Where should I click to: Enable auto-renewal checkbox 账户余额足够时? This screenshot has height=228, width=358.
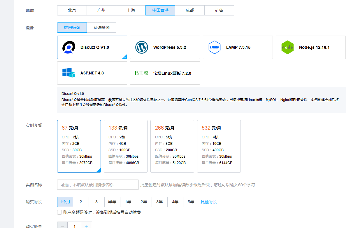(59, 212)
